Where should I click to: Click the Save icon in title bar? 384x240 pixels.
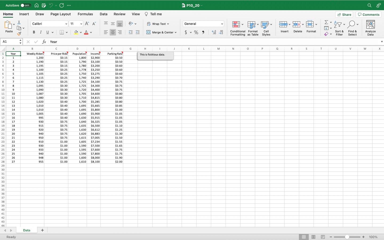44,5
